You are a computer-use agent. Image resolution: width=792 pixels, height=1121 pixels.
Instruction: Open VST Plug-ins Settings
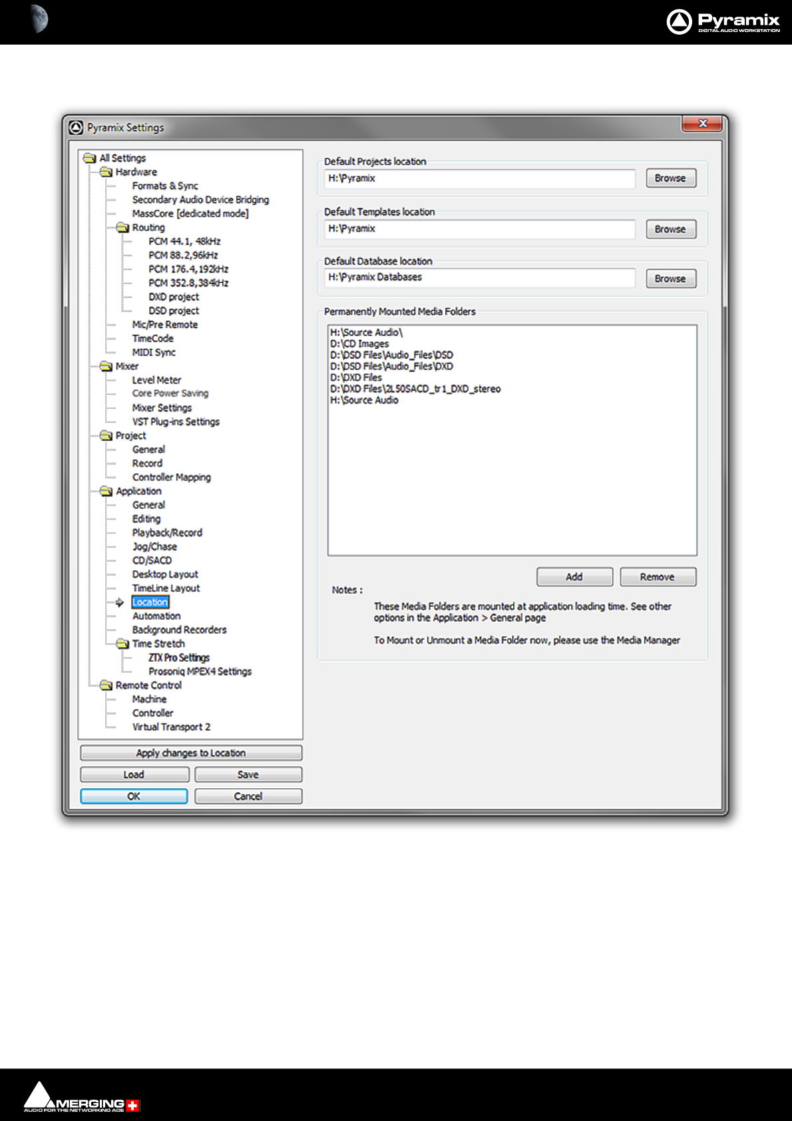click(176, 422)
